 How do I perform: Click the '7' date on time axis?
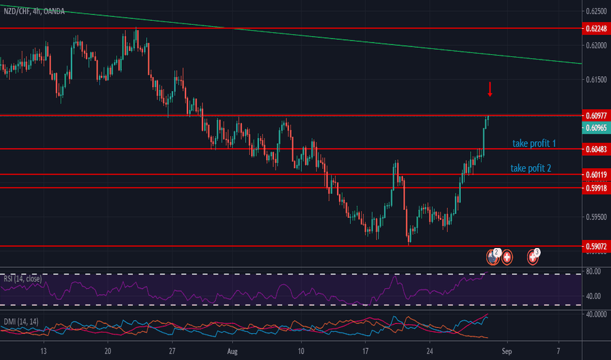tap(559, 351)
